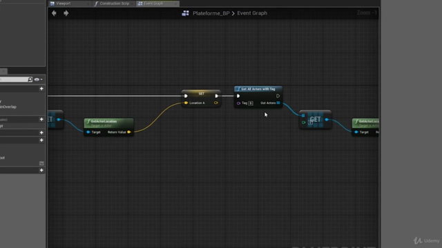This screenshot has height=248, width=442.
Task: Go back with the left navigation arrow
Action: coord(54,13)
